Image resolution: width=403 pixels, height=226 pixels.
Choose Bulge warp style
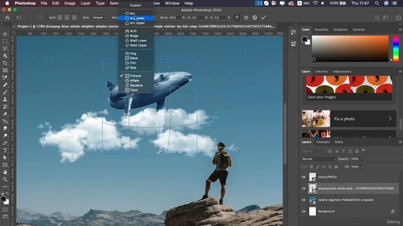point(136,36)
